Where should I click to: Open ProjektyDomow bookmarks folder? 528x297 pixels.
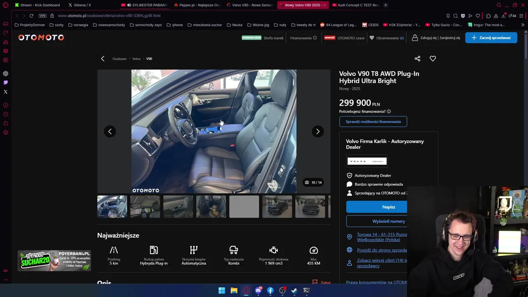pos(29,25)
